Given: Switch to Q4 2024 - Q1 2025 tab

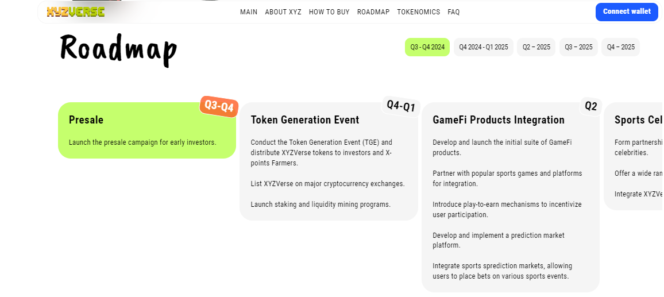Looking at the screenshot, I should 484,47.
